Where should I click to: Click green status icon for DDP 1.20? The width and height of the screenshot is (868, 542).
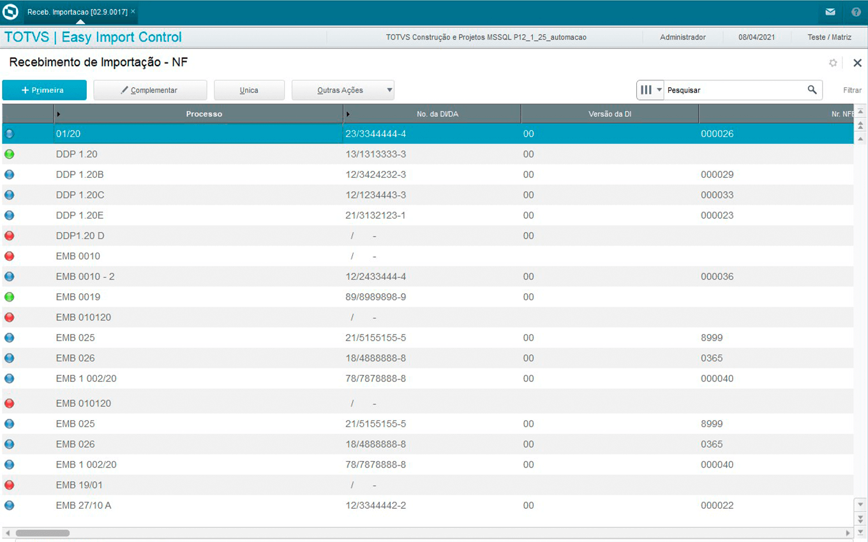click(9, 154)
